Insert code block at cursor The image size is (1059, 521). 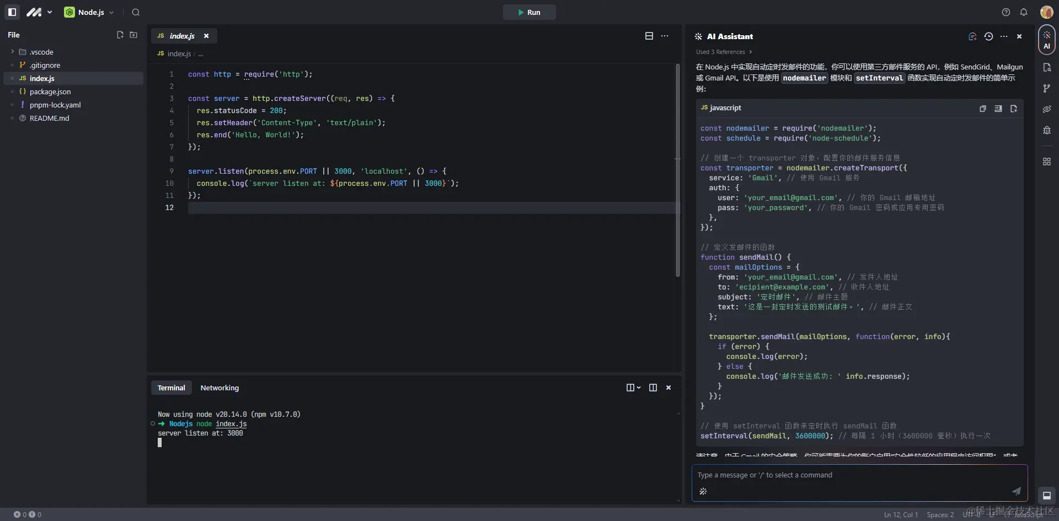click(x=998, y=109)
